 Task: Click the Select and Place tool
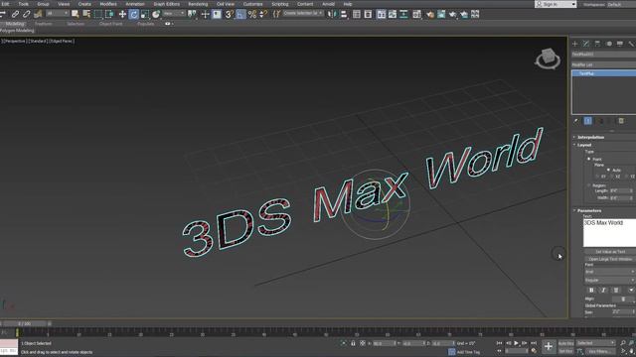pos(156,14)
